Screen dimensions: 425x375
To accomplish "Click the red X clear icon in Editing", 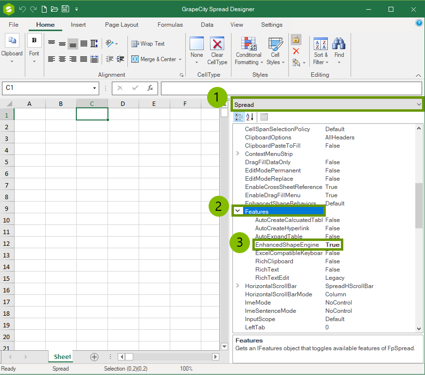I will 296,51.
